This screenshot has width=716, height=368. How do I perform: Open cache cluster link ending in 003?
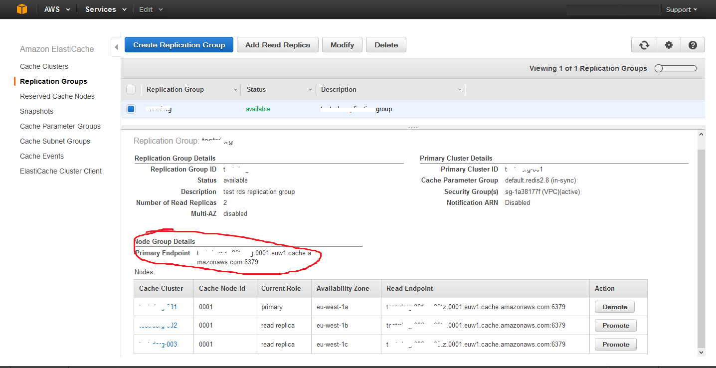(158, 344)
